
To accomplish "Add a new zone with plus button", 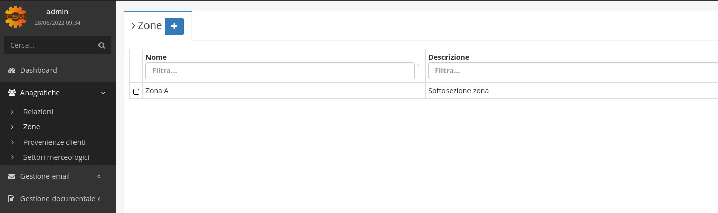I will point(174,26).
